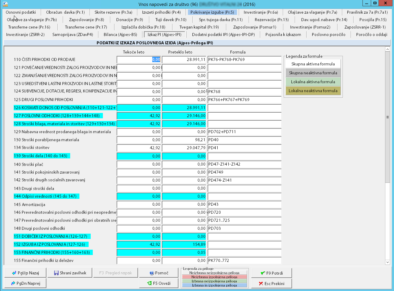
Task: Click the PgUp Nazaj button
Action: pyautogui.click(x=26, y=273)
